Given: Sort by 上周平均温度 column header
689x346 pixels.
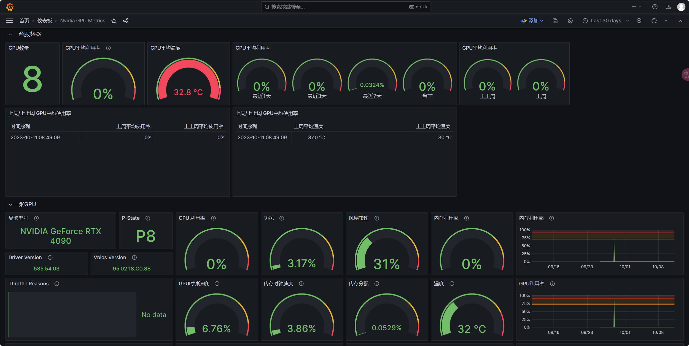Looking at the screenshot, I should 308,127.
